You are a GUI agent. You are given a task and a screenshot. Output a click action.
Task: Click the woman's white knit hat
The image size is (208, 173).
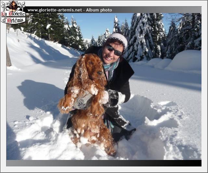tap(118, 38)
